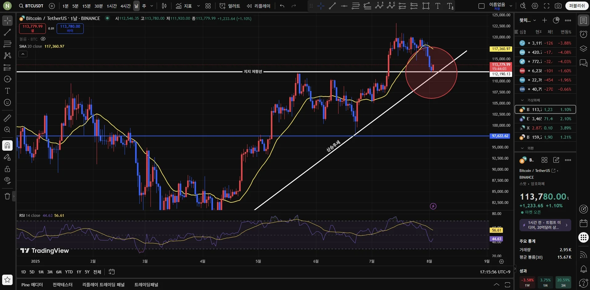The height and width of the screenshot is (290, 590).
Task: Toggle magnet mode
Action: click(x=7, y=145)
